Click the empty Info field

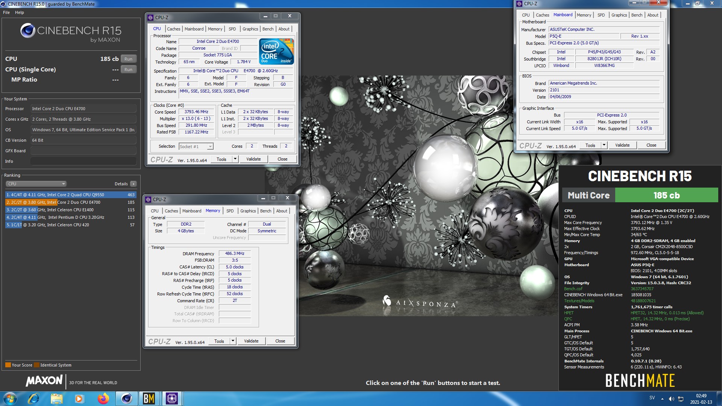tap(83, 161)
